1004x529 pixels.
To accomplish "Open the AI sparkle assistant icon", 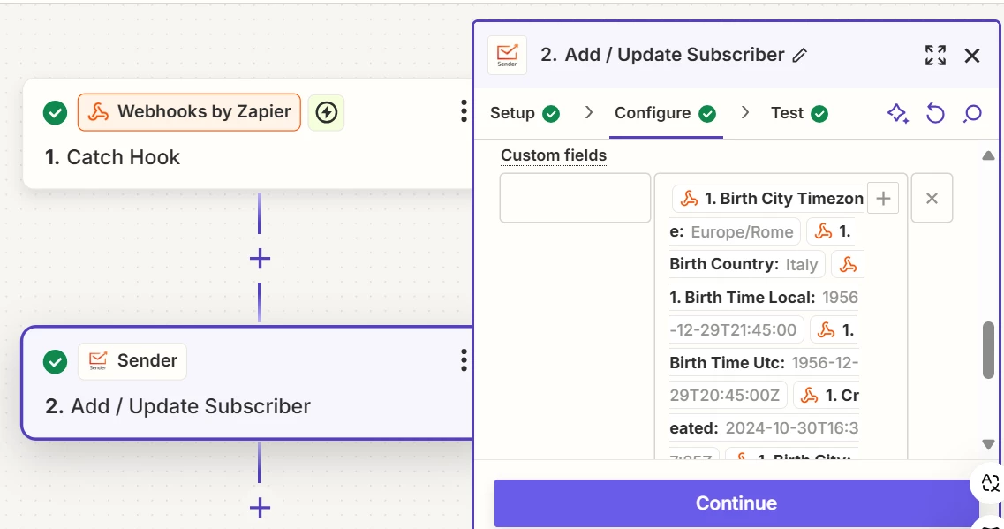I will [x=897, y=113].
